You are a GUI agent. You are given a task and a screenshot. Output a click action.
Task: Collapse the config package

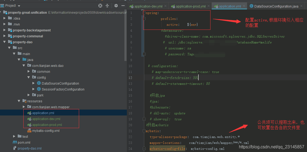tap(28, 77)
